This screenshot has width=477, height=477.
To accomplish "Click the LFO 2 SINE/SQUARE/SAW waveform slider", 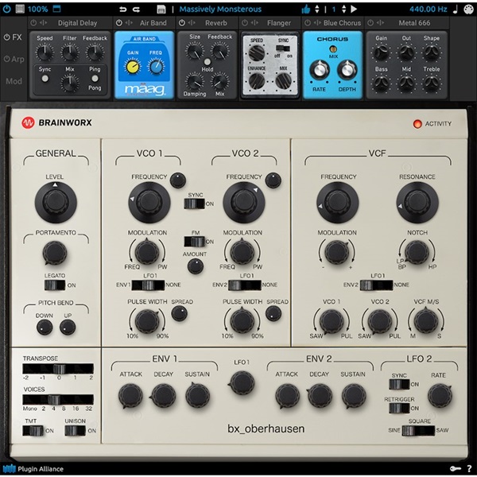I will (418, 430).
